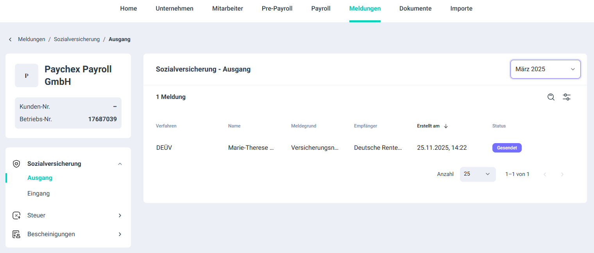Screen dimensions: 594x253
Task: Click the Gesendet status badge
Action: tap(507, 148)
